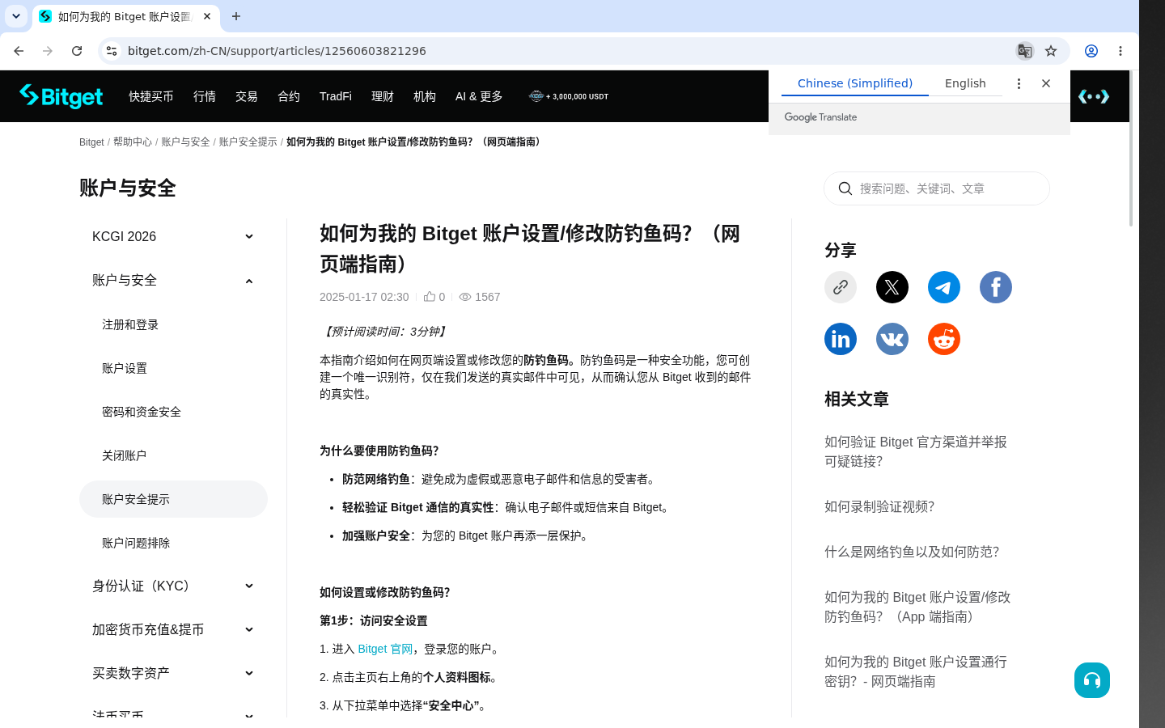Select English translate tab
Viewport: 1165px width, 728px height.
click(965, 83)
